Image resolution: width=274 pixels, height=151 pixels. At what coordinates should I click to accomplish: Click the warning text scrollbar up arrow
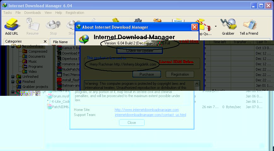point(197,84)
